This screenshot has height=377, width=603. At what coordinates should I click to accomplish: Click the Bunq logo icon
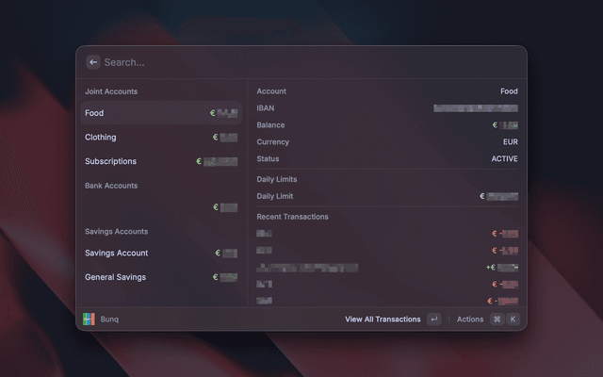coord(89,320)
